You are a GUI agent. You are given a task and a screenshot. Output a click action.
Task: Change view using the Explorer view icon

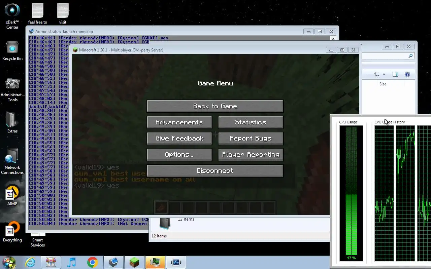[377, 74]
